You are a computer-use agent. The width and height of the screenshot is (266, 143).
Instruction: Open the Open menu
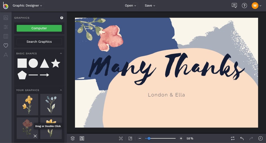tap(130, 6)
